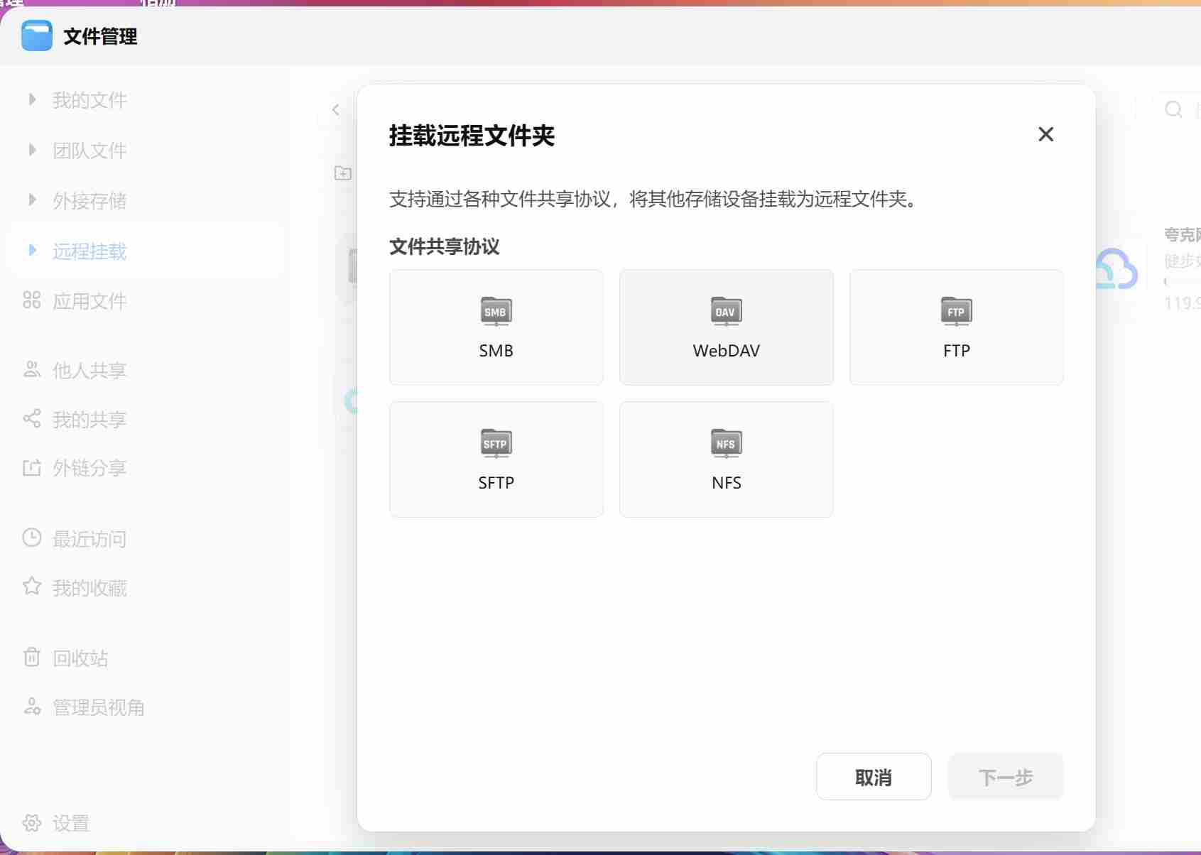Open 设置 label in the sidebar
The width and height of the screenshot is (1201, 855).
pyautogui.click(x=71, y=823)
